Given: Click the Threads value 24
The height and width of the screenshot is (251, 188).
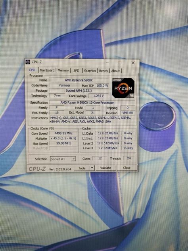Looking at the screenshot, I should [129, 158].
